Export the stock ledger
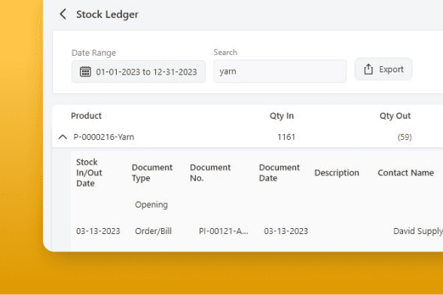Image resolution: width=443 pixels, height=295 pixels. (x=383, y=69)
